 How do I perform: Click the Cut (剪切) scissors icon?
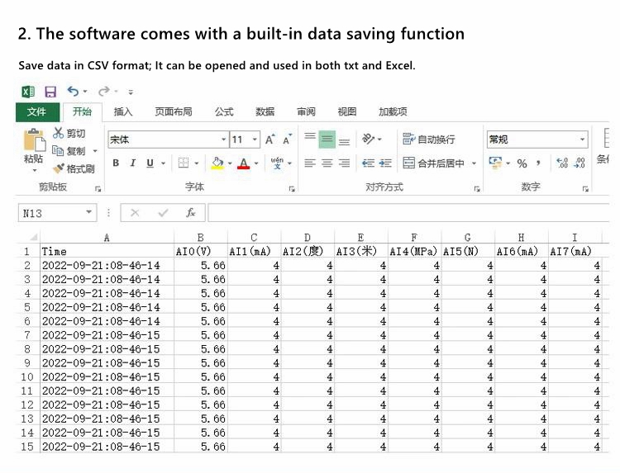[59, 134]
